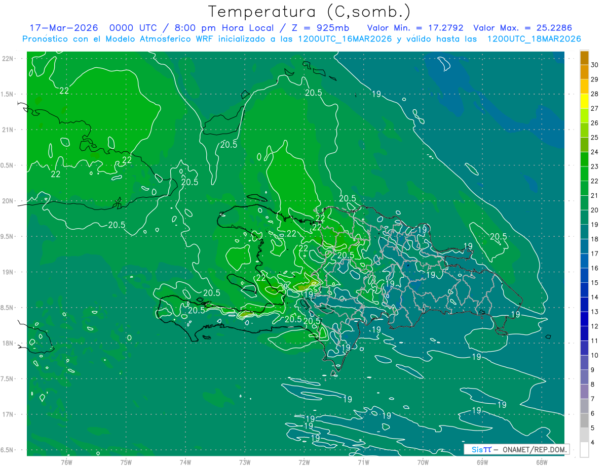Click the "0.5N" latitude axis label
This screenshot has height=469, width=608.
tap(8, 165)
